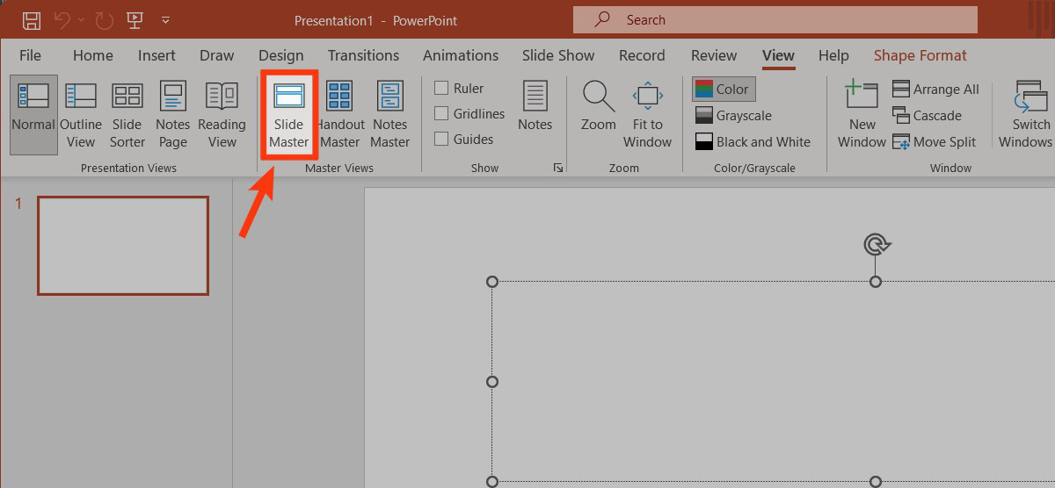This screenshot has height=488, width=1055.
Task: Click the Save icon in title bar
Action: pos(32,19)
